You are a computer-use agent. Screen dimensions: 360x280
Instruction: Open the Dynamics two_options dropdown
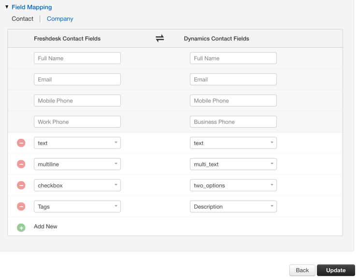(x=233, y=185)
